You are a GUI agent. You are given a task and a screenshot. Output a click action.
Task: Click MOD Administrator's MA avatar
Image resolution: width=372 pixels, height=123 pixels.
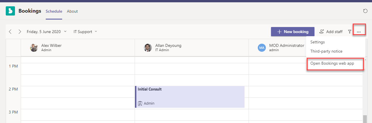pyautogui.click(x=262, y=48)
